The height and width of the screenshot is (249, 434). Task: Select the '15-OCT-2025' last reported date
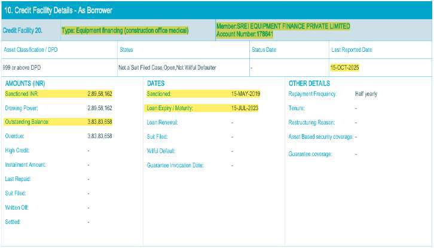pos(344,67)
